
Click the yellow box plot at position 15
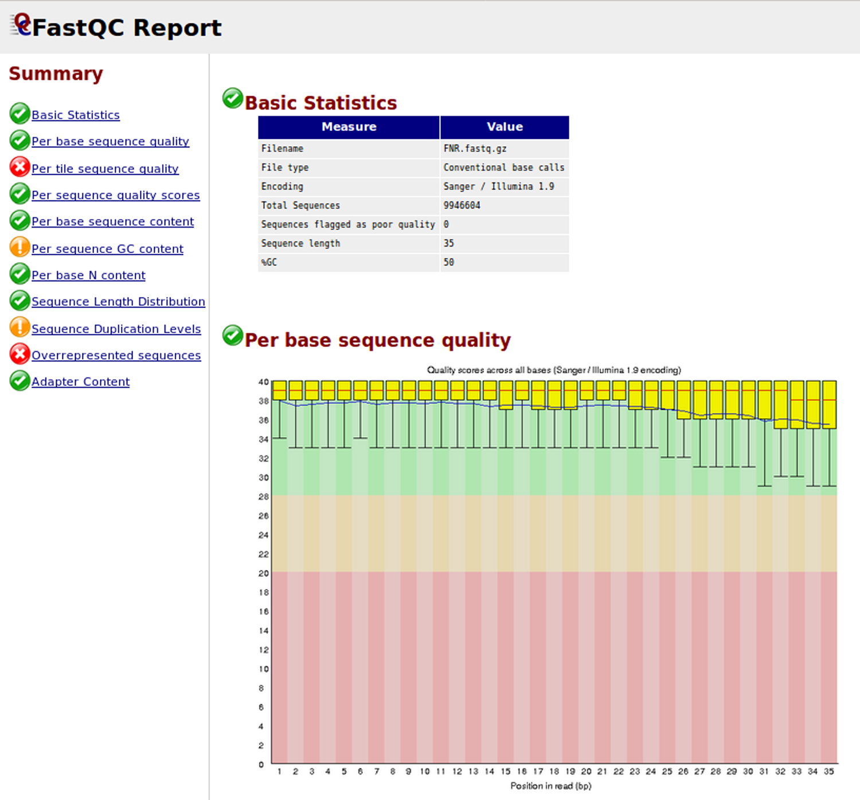pyautogui.click(x=506, y=395)
